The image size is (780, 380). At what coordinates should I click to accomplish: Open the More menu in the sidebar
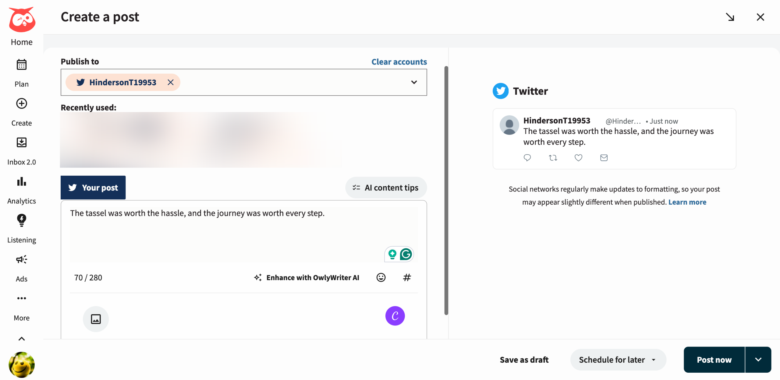click(x=22, y=298)
